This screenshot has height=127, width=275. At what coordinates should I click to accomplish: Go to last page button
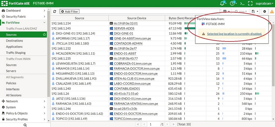(173, 124)
